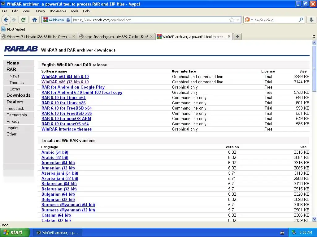Open the View menu

(x=26, y=11)
